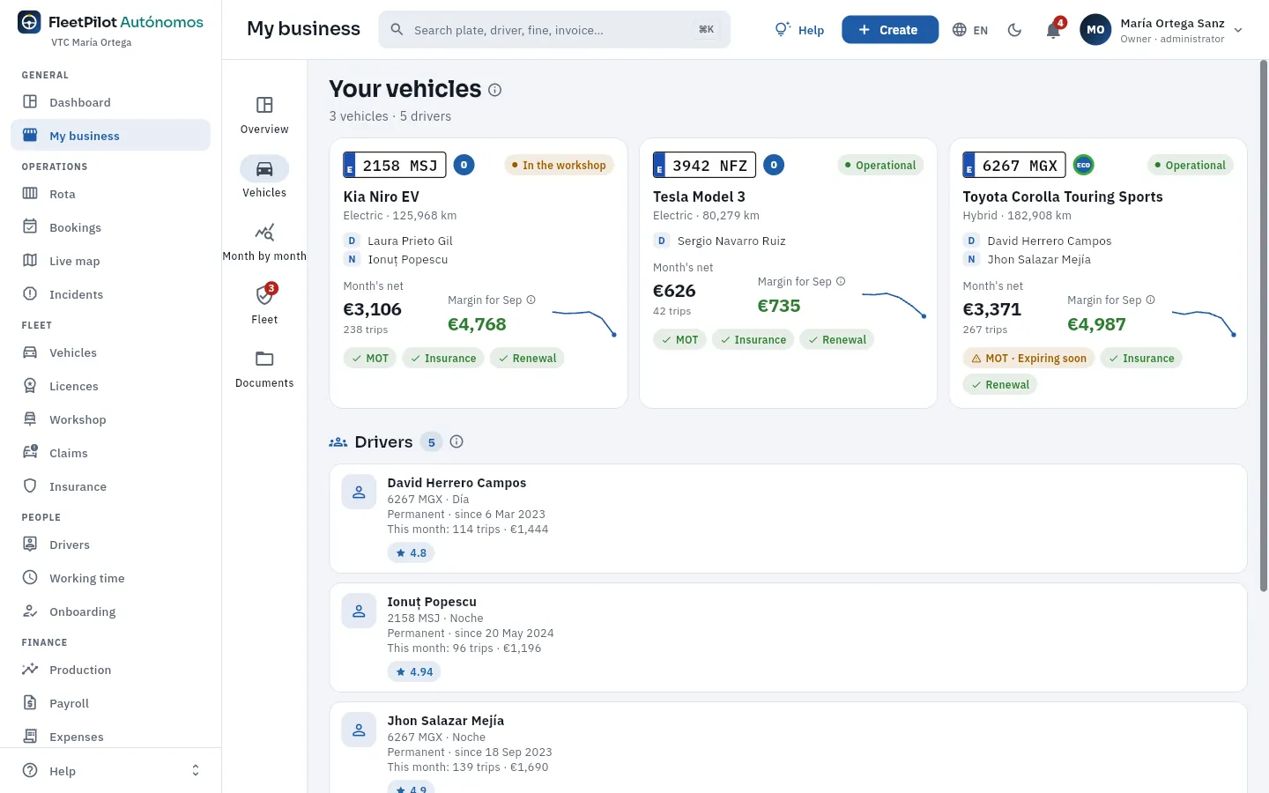The width and height of the screenshot is (1269, 793).
Task: Click MOT · Expiring soon warning chip
Action: click(x=1028, y=359)
